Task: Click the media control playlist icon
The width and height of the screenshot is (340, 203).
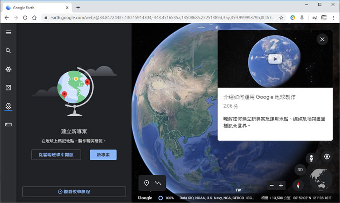Action: pyautogui.click(x=315, y=18)
